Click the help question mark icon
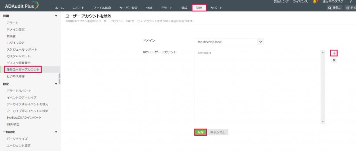The height and width of the screenshot is (151, 356). click(x=350, y=2)
